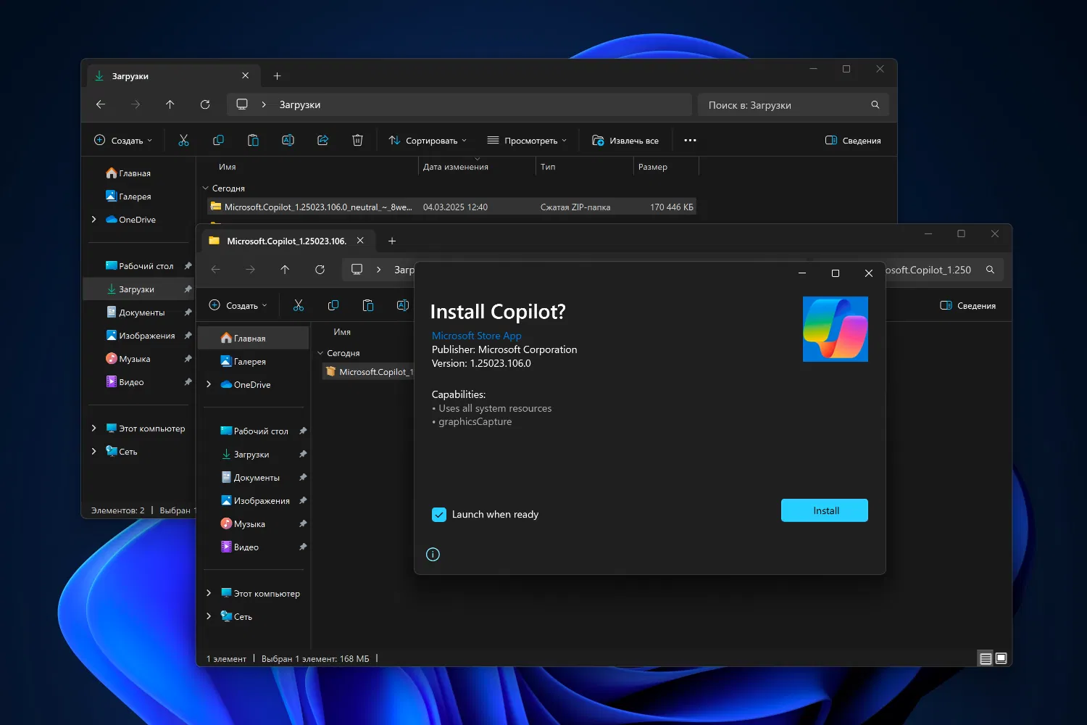Click Извлечь все button
Image resolution: width=1087 pixels, height=725 pixels.
(625, 141)
